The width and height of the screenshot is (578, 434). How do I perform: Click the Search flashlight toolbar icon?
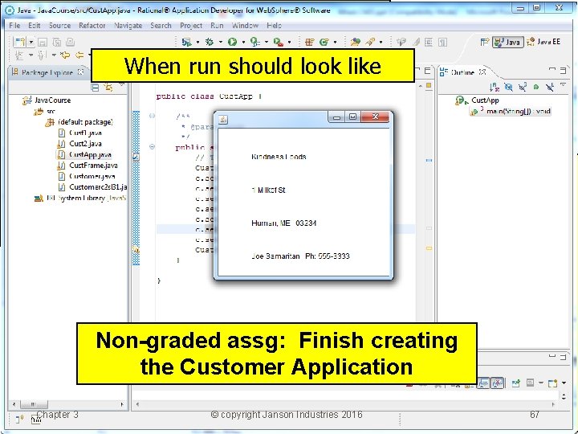click(x=370, y=42)
